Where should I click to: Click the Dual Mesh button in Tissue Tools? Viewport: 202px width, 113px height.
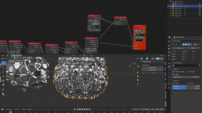tap(152, 70)
